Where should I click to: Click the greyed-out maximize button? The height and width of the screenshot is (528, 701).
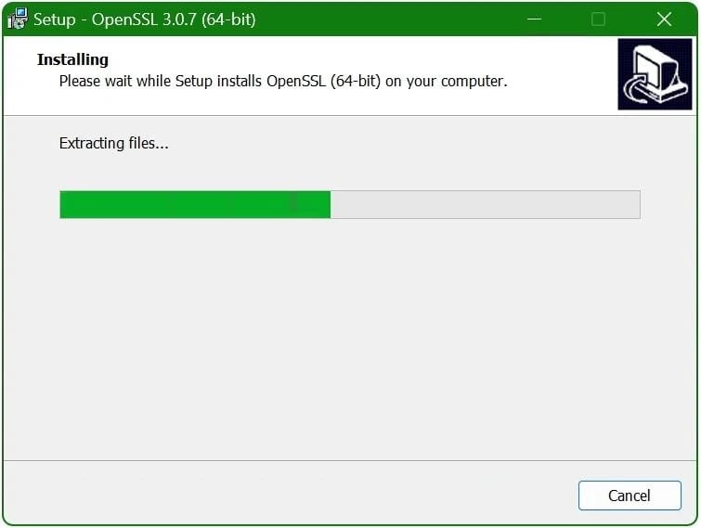(598, 19)
